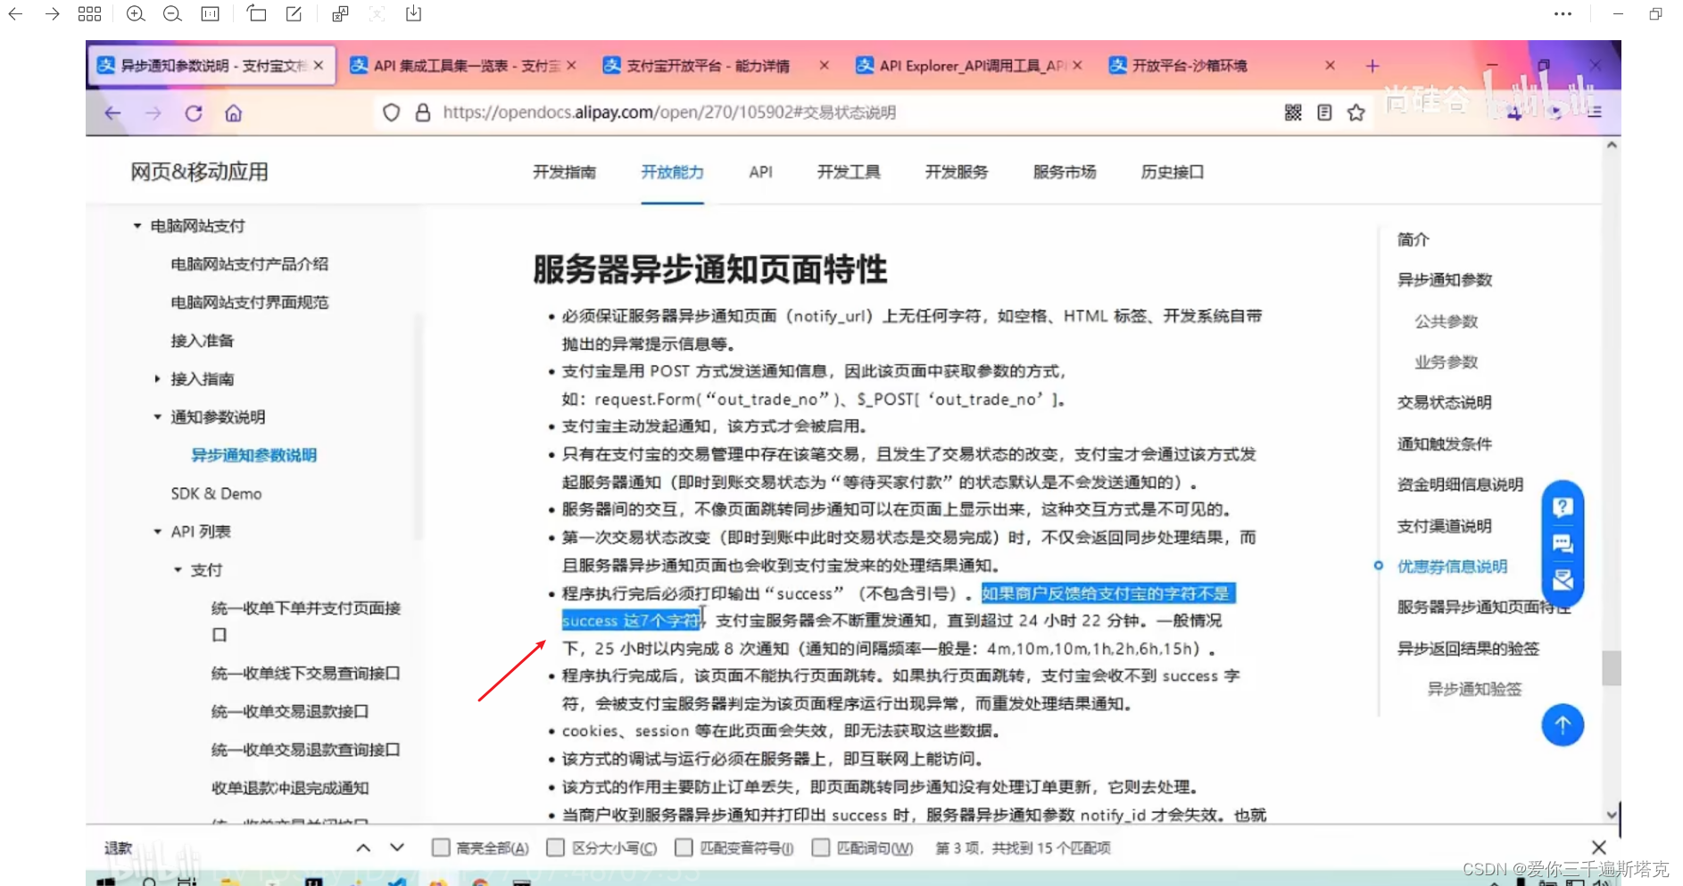Open the viewer thumbnail grid view

(89, 14)
